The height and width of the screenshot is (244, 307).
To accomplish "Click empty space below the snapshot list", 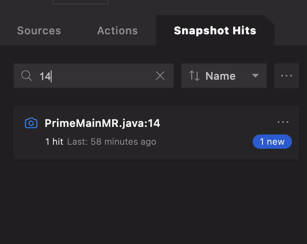I will point(153,205).
